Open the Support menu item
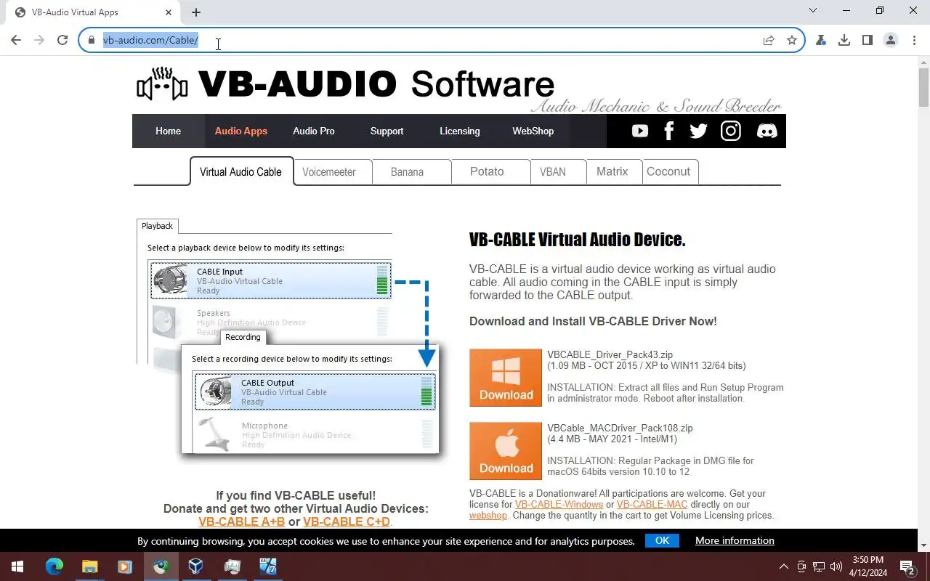Image resolution: width=930 pixels, height=581 pixels. click(x=387, y=131)
